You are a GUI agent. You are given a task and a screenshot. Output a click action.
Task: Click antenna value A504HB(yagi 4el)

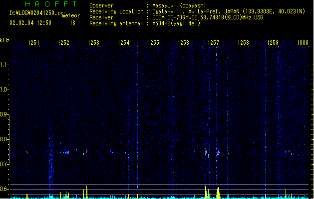[176, 23]
